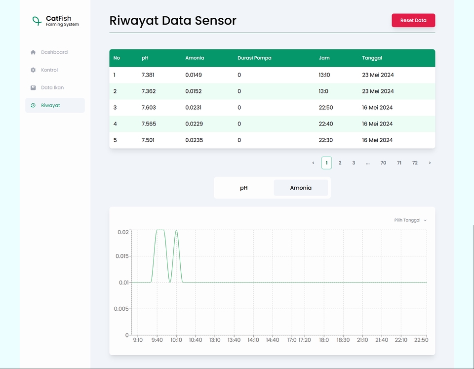474x369 pixels.
Task: Click the ammonia peak on the line chart
Action: pos(160,230)
